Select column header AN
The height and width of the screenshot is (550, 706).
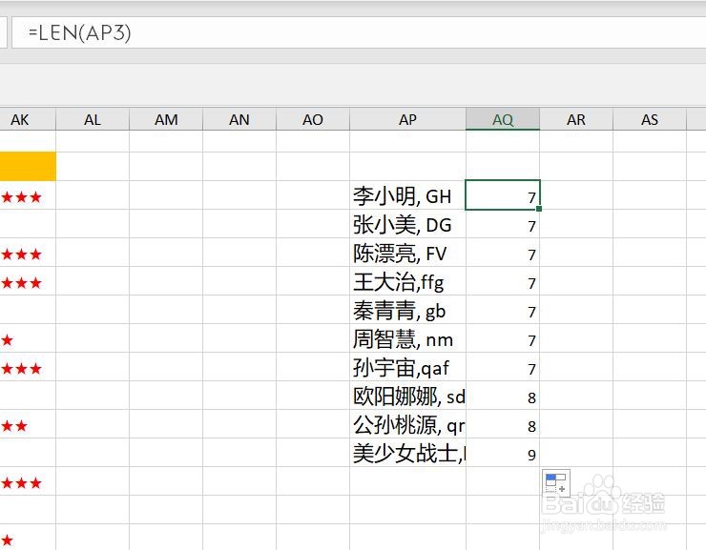point(239,119)
